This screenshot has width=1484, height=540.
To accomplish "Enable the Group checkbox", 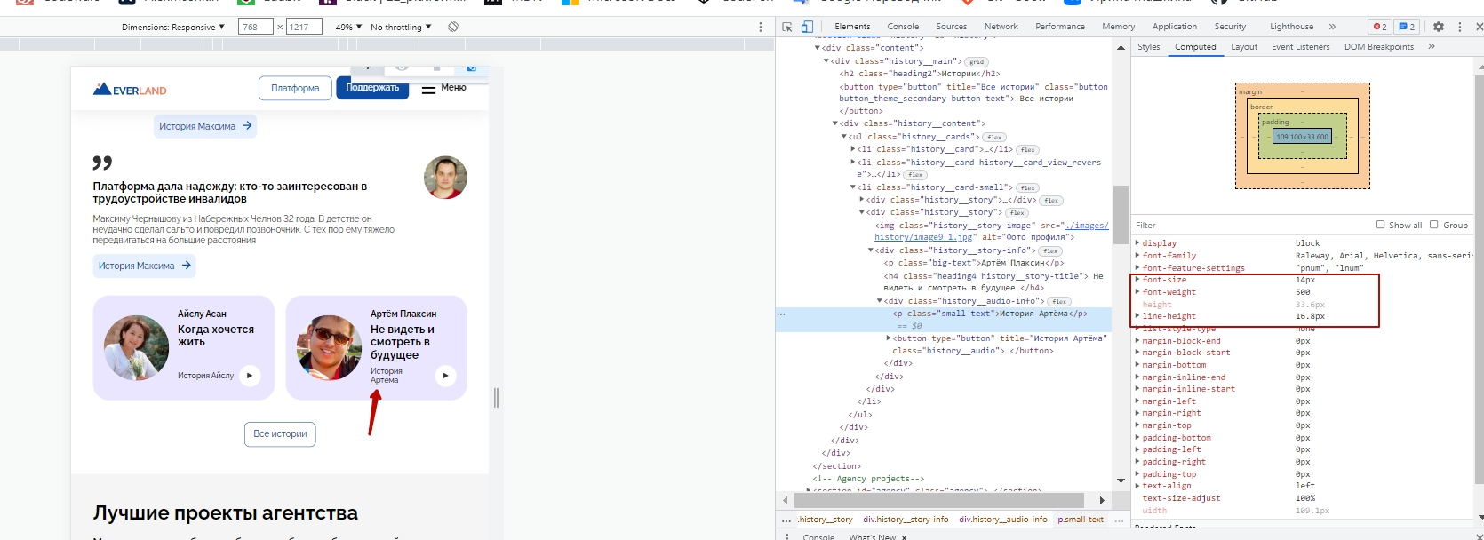I will [1433, 225].
